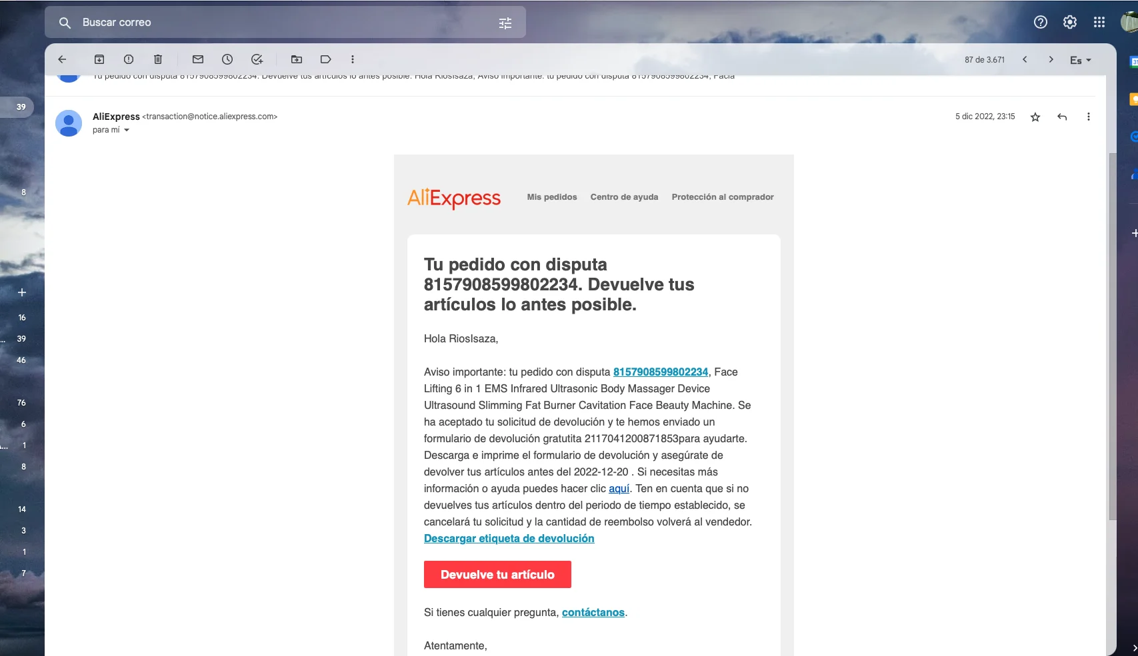Open the Google apps grid
1138x656 pixels.
coord(1099,22)
